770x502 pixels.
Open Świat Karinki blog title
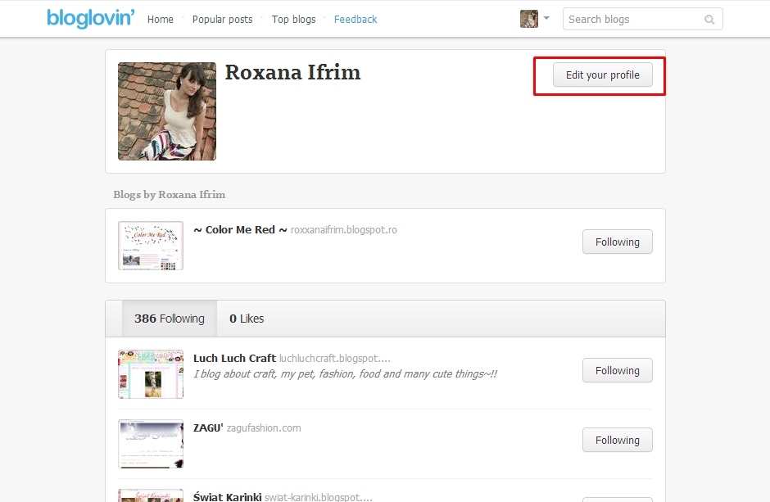click(x=228, y=496)
